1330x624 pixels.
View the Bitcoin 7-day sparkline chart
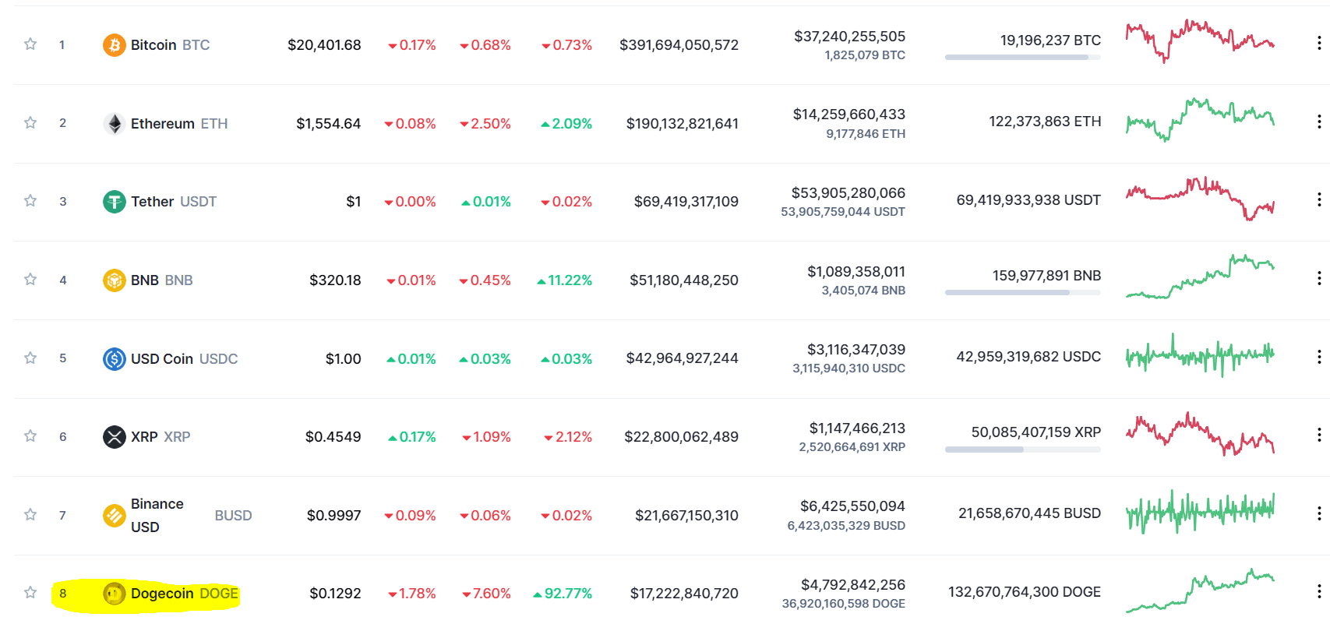tap(1200, 41)
